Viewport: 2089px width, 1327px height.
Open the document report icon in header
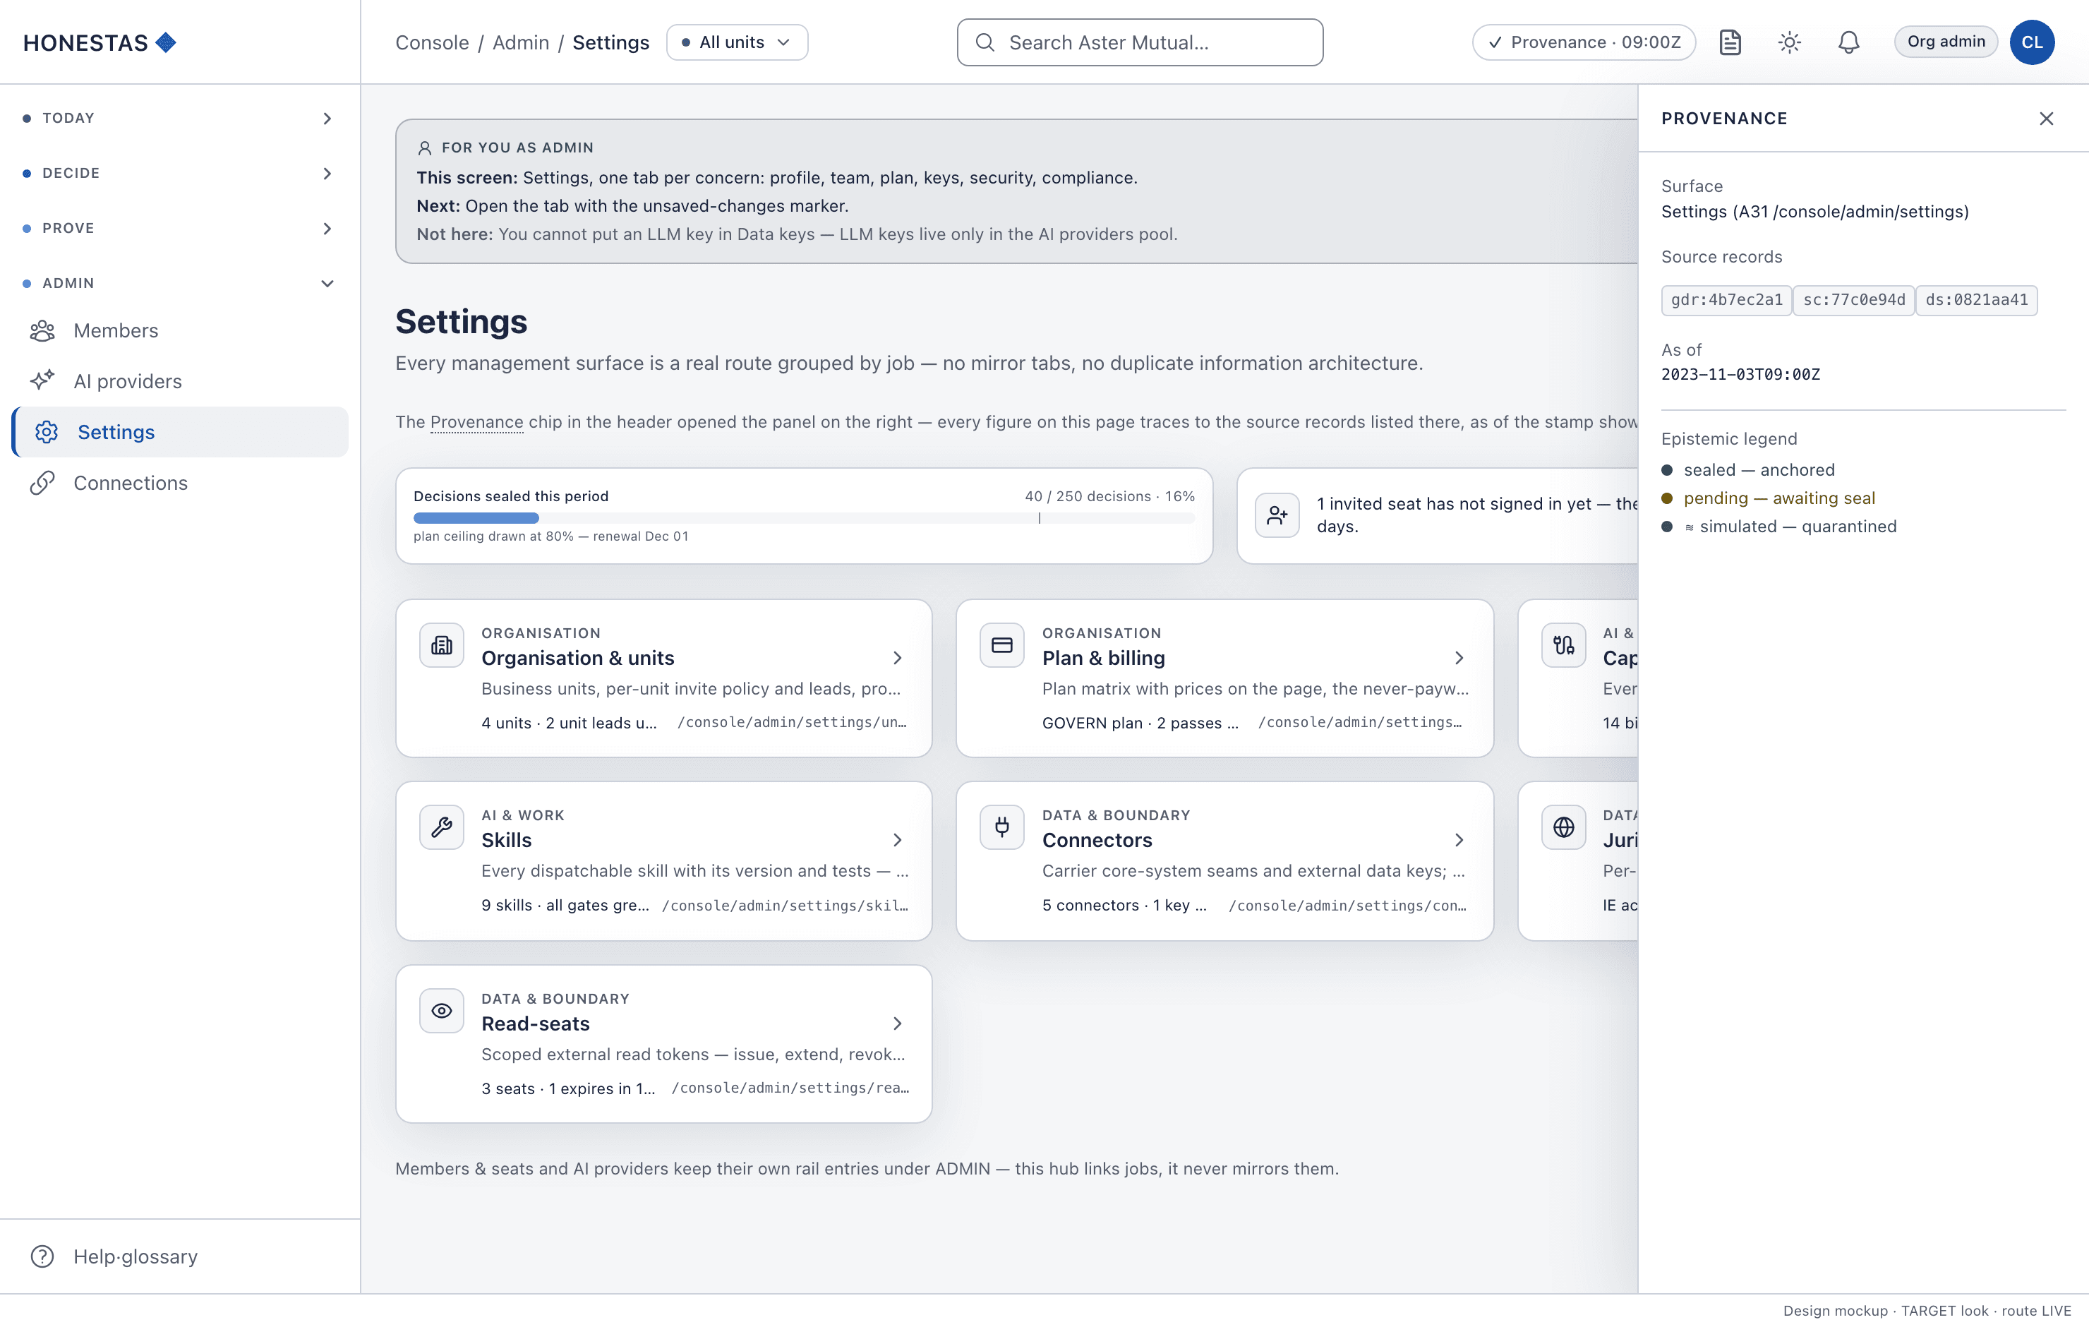1730,42
